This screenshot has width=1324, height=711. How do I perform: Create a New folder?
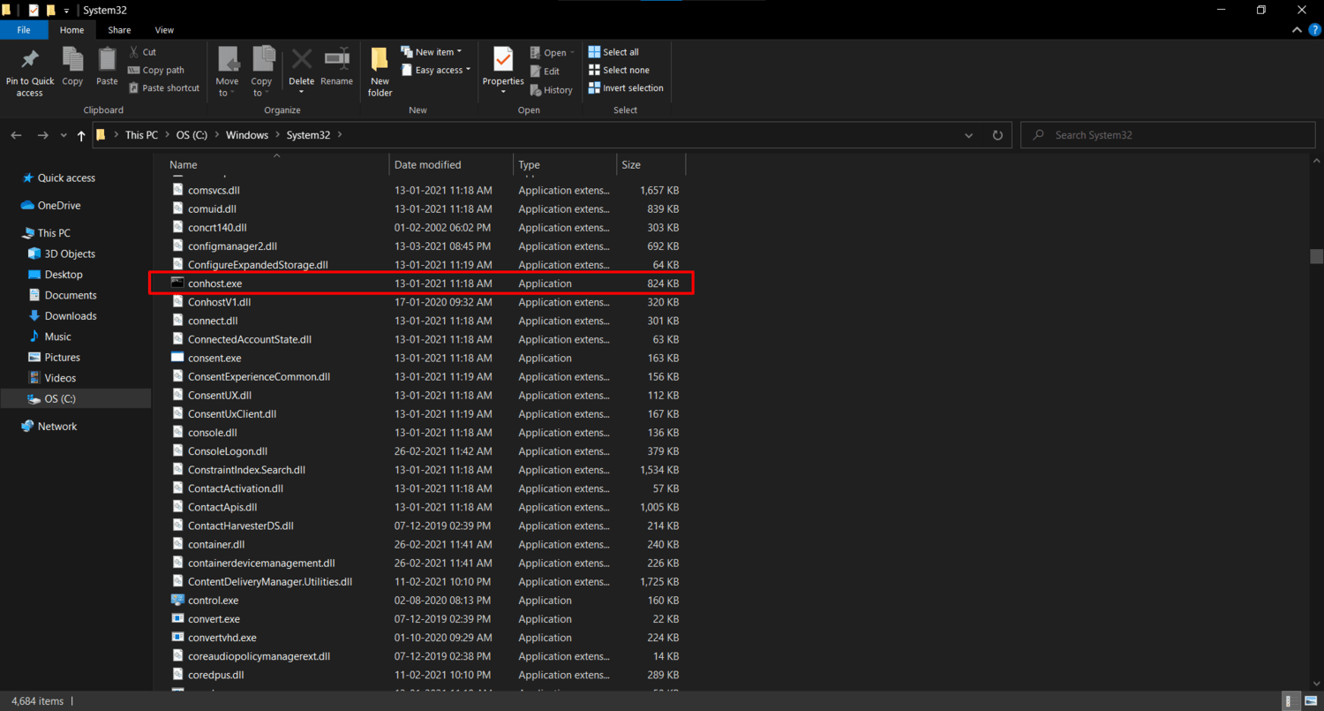(380, 72)
